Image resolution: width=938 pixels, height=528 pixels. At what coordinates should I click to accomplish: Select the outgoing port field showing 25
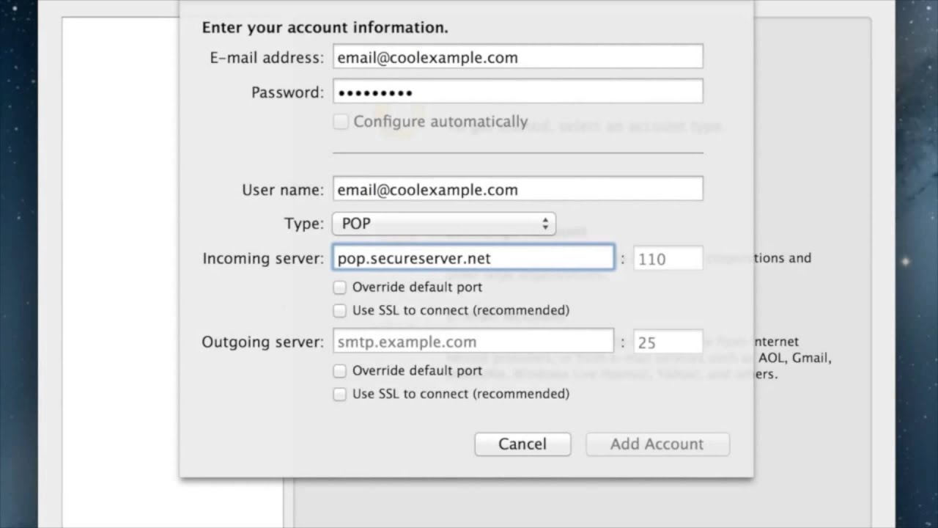coord(668,342)
